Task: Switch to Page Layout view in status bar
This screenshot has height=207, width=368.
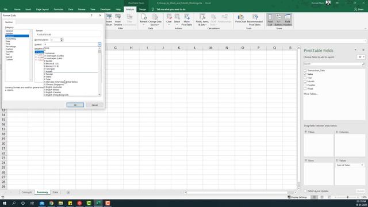Action: (x=322, y=197)
